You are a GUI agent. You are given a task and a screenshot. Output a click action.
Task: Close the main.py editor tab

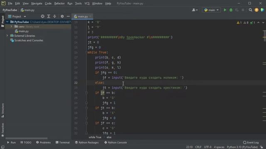(91, 17)
